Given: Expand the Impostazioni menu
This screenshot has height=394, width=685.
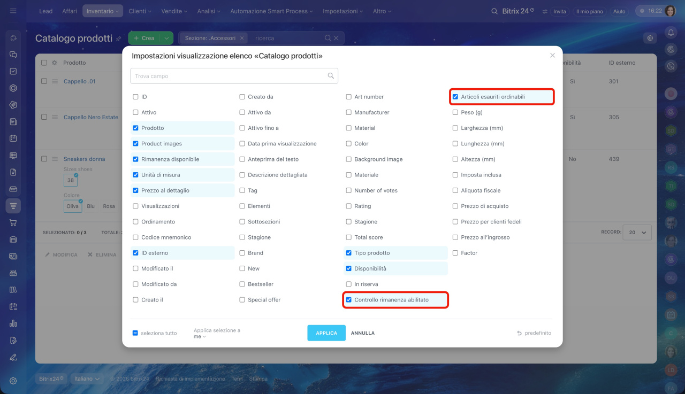Looking at the screenshot, I should click(343, 11).
